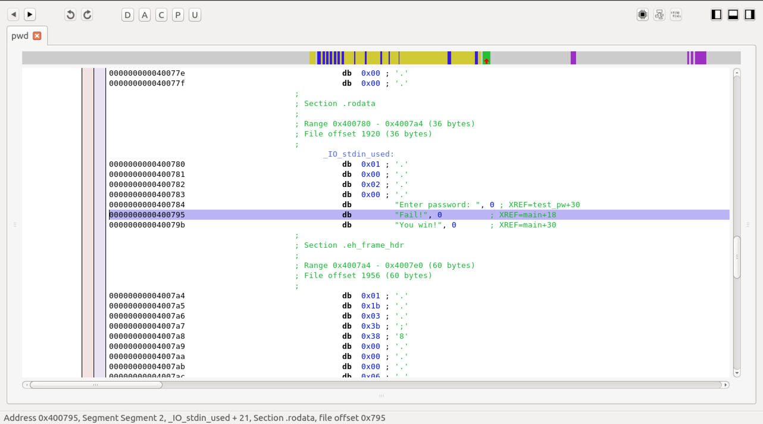Mark selection as ASCII with A button
The width and height of the screenshot is (763, 424).
point(145,15)
